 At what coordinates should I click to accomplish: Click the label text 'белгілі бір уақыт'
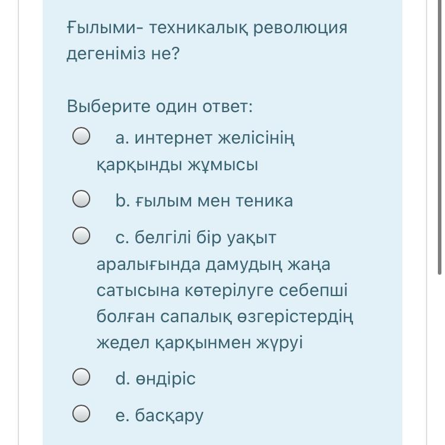click(x=205, y=238)
